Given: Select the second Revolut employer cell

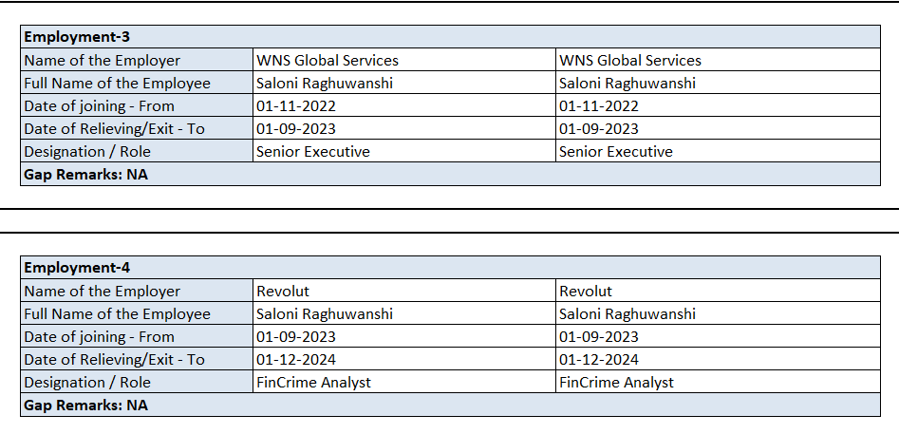Looking at the screenshot, I should (586, 292).
